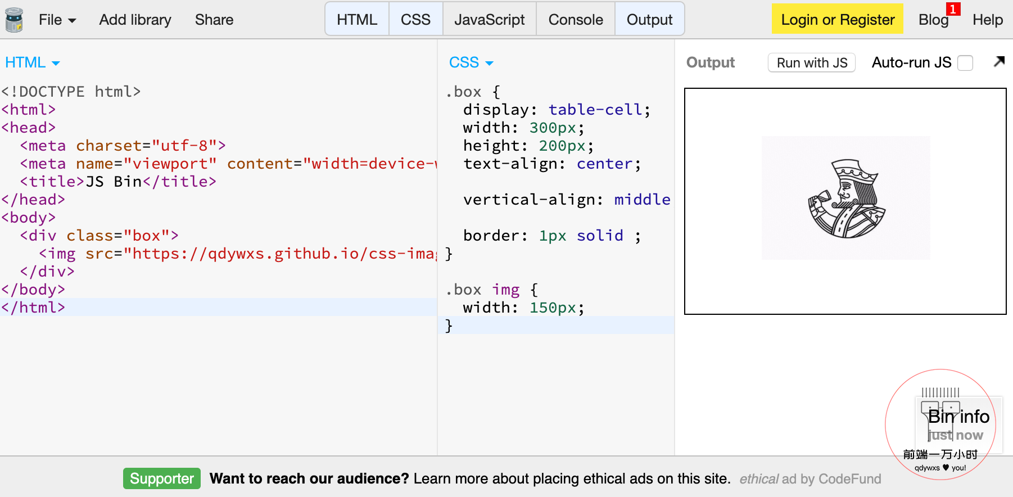Click the 'display: table-cell;' CSS line
Viewport: 1013px width, 497px height.
(557, 110)
